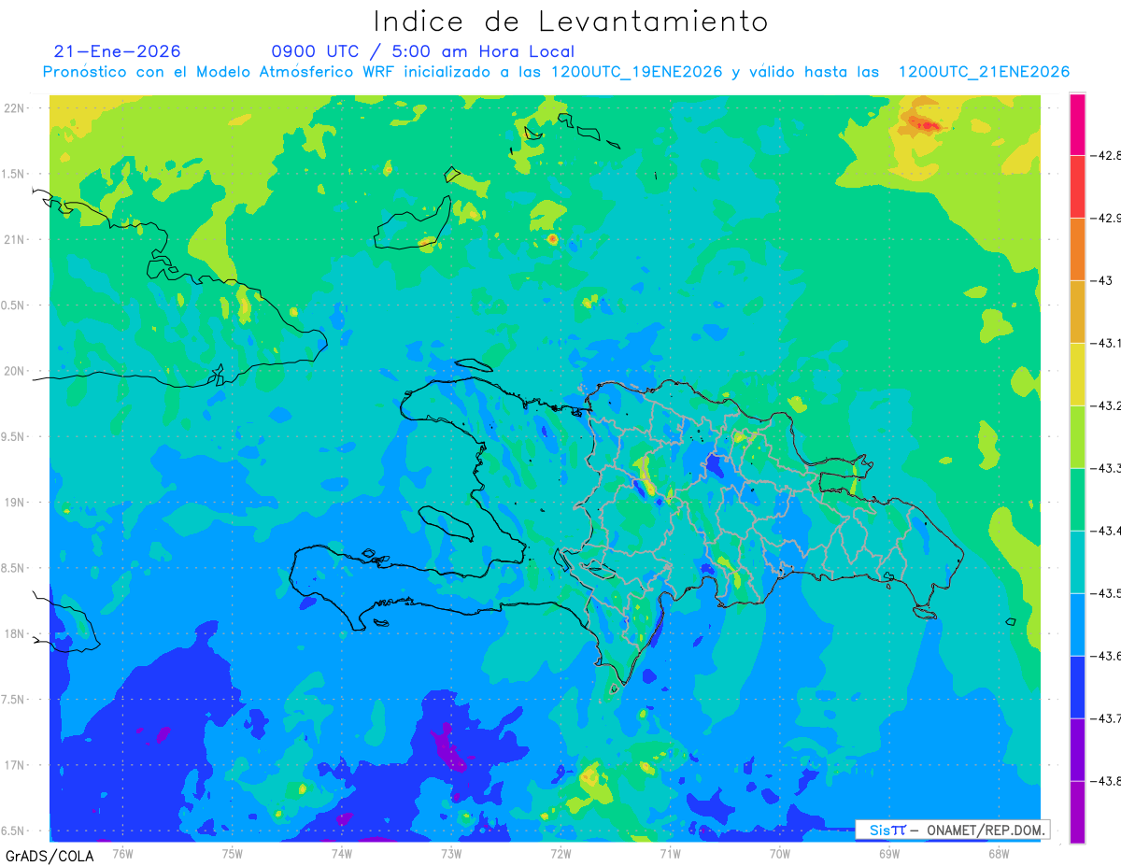This screenshot has height=866, width=1121.
Task: Click the legend value '-43'
Action: pos(1101,280)
